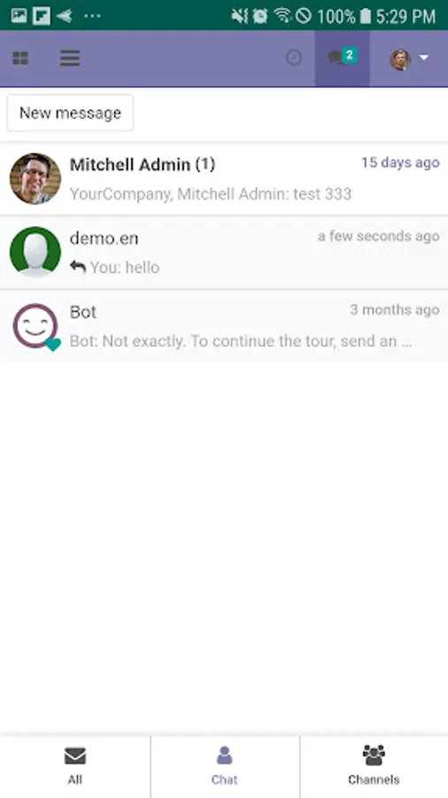Screen dimensions: 448x798
Task: Open the demo.en chat
Action: tap(224, 253)
